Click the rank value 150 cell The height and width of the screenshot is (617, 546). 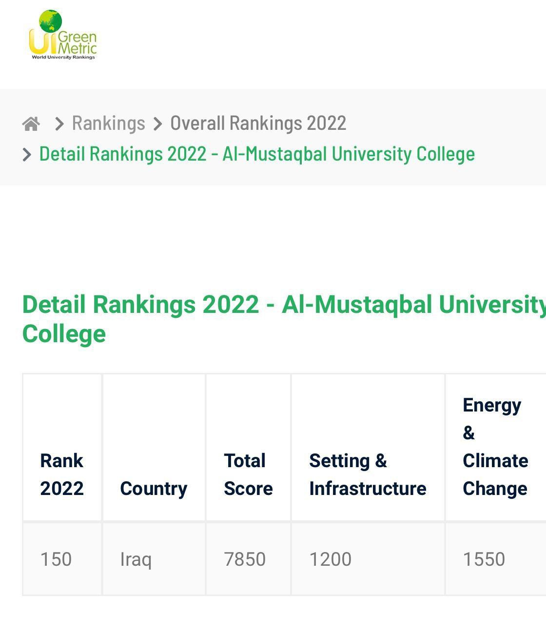56,559
